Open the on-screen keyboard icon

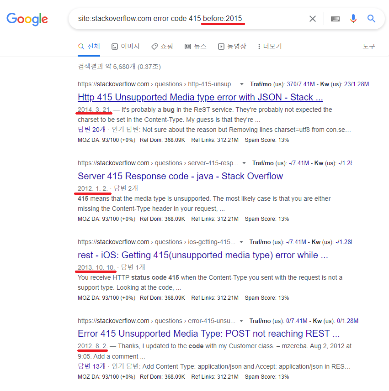point(335,19)
